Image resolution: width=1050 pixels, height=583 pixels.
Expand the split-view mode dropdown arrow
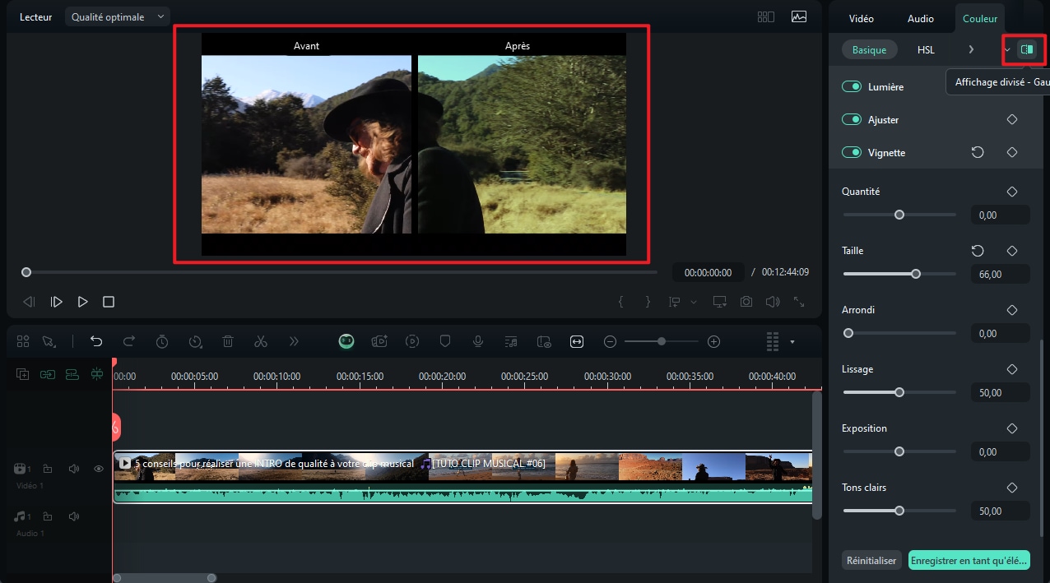click(1007, 50)
